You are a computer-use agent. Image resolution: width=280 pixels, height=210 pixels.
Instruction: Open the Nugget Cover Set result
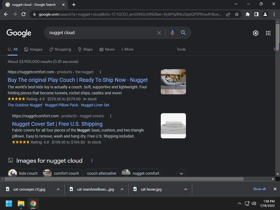pyautogui.click(x=57, y=124)
